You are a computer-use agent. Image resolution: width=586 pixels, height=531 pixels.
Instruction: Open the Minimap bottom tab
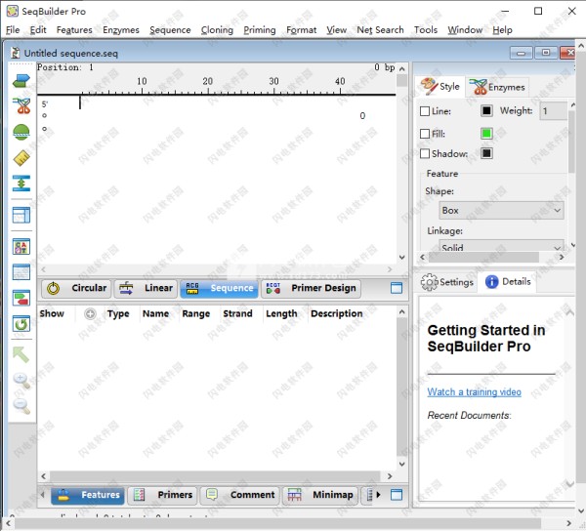pos(320,495)
